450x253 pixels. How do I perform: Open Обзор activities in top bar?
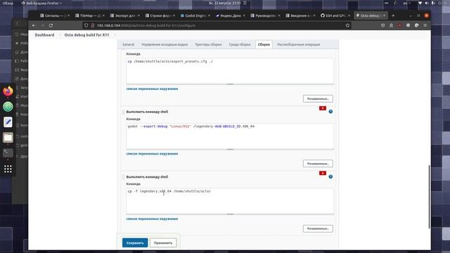point(8,3)
